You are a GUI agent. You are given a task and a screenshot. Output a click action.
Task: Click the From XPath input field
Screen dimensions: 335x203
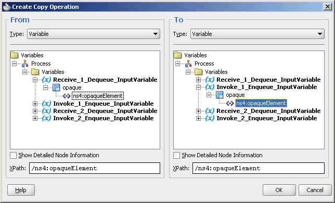click(95, 168)
